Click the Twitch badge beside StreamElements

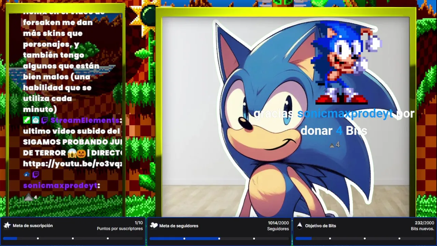[45, 120]
